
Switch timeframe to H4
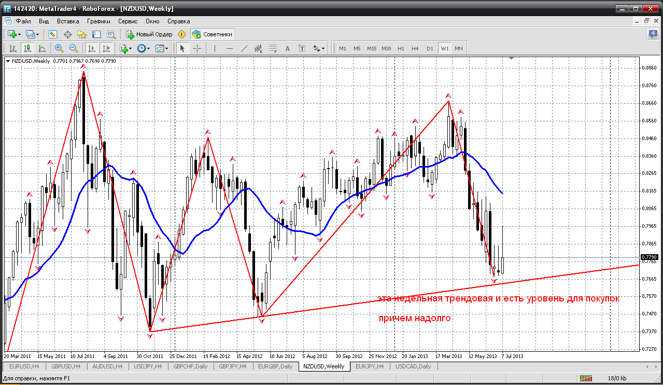tap(415, 48)
